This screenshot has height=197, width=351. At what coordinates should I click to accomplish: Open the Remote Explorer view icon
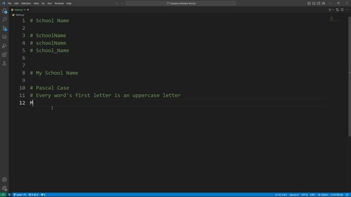tap(4, 37)
